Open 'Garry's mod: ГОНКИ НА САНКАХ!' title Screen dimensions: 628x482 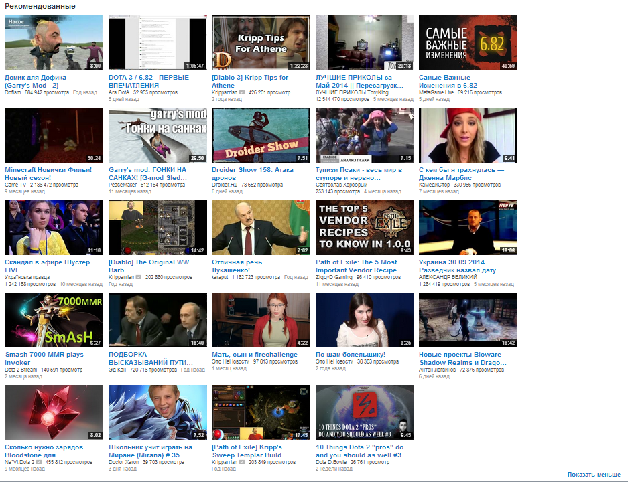(148, 173)
